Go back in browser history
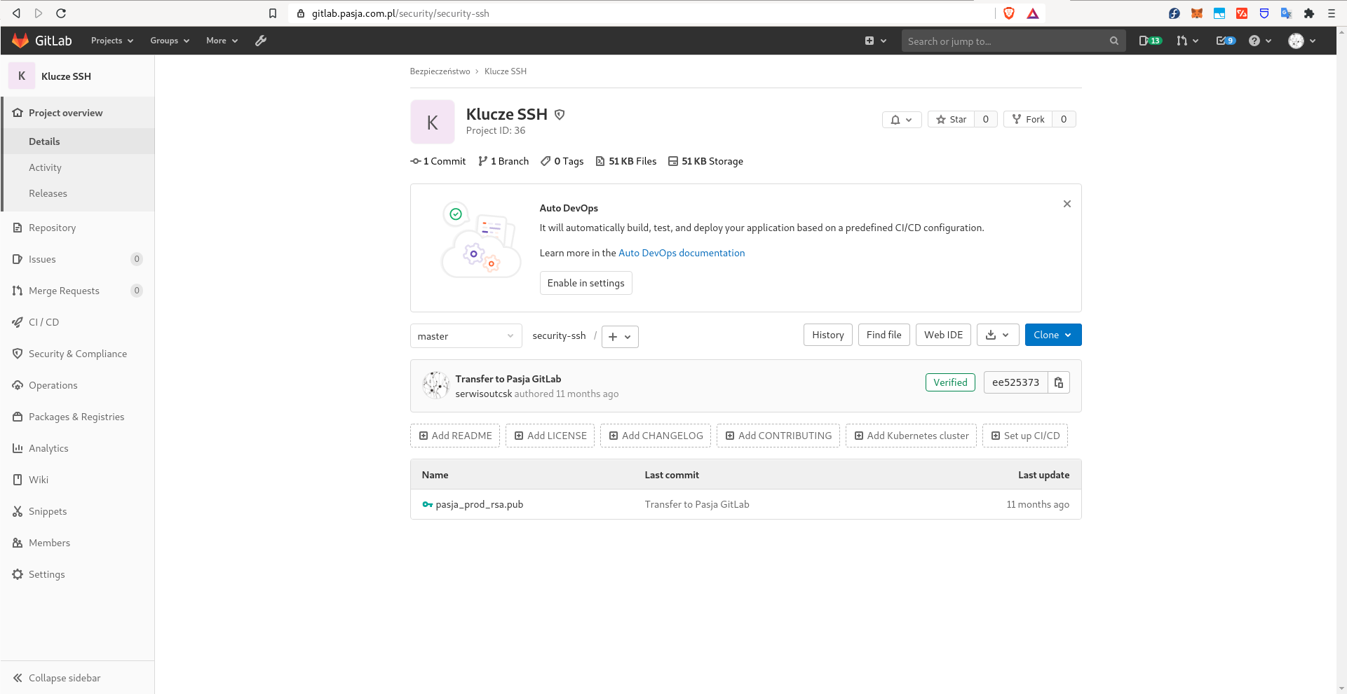Image resolution: width=1347 pixels, height=694 pixels. click(x=16, y=13)
